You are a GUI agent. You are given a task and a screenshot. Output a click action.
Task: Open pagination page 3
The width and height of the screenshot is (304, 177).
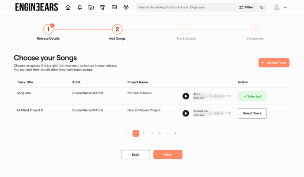(x=152, y=133)
